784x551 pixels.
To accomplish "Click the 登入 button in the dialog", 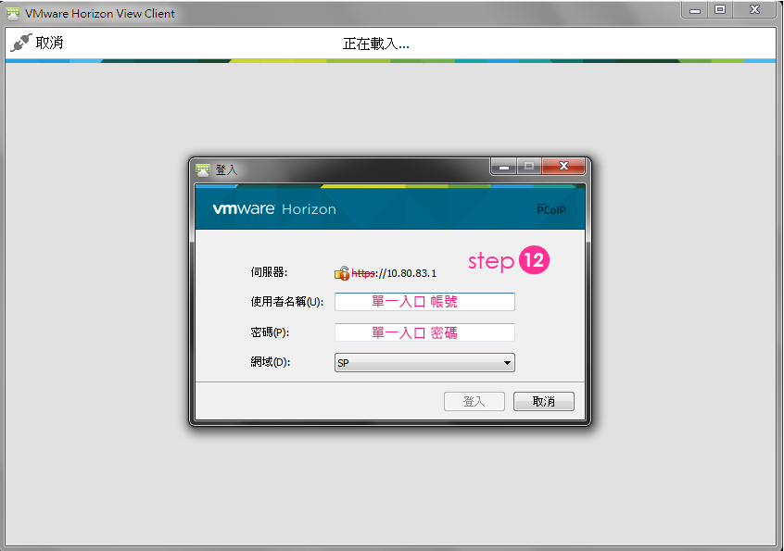I will pos(474,401).
